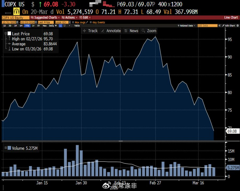This screenshot has width=240, height=191.
Task: Select the candlestick chart style icon
Action: coord(65,26)
